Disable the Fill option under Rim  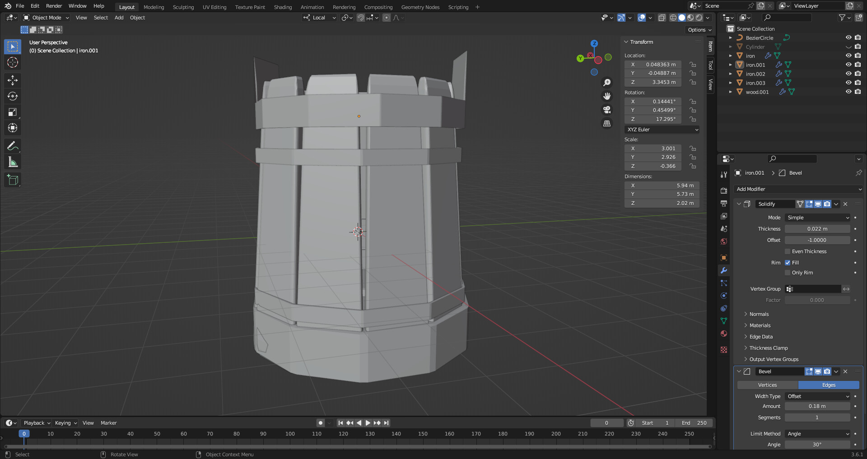coord(788,262)
